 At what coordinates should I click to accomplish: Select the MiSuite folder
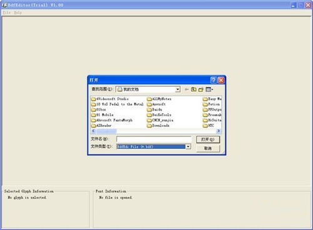click(x=212, y=120)
